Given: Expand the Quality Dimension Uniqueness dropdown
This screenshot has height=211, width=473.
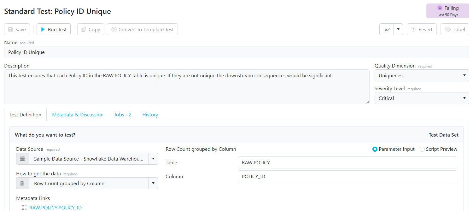Looking at the screenshot, I should pyautogui.click(x=464, y=75).
